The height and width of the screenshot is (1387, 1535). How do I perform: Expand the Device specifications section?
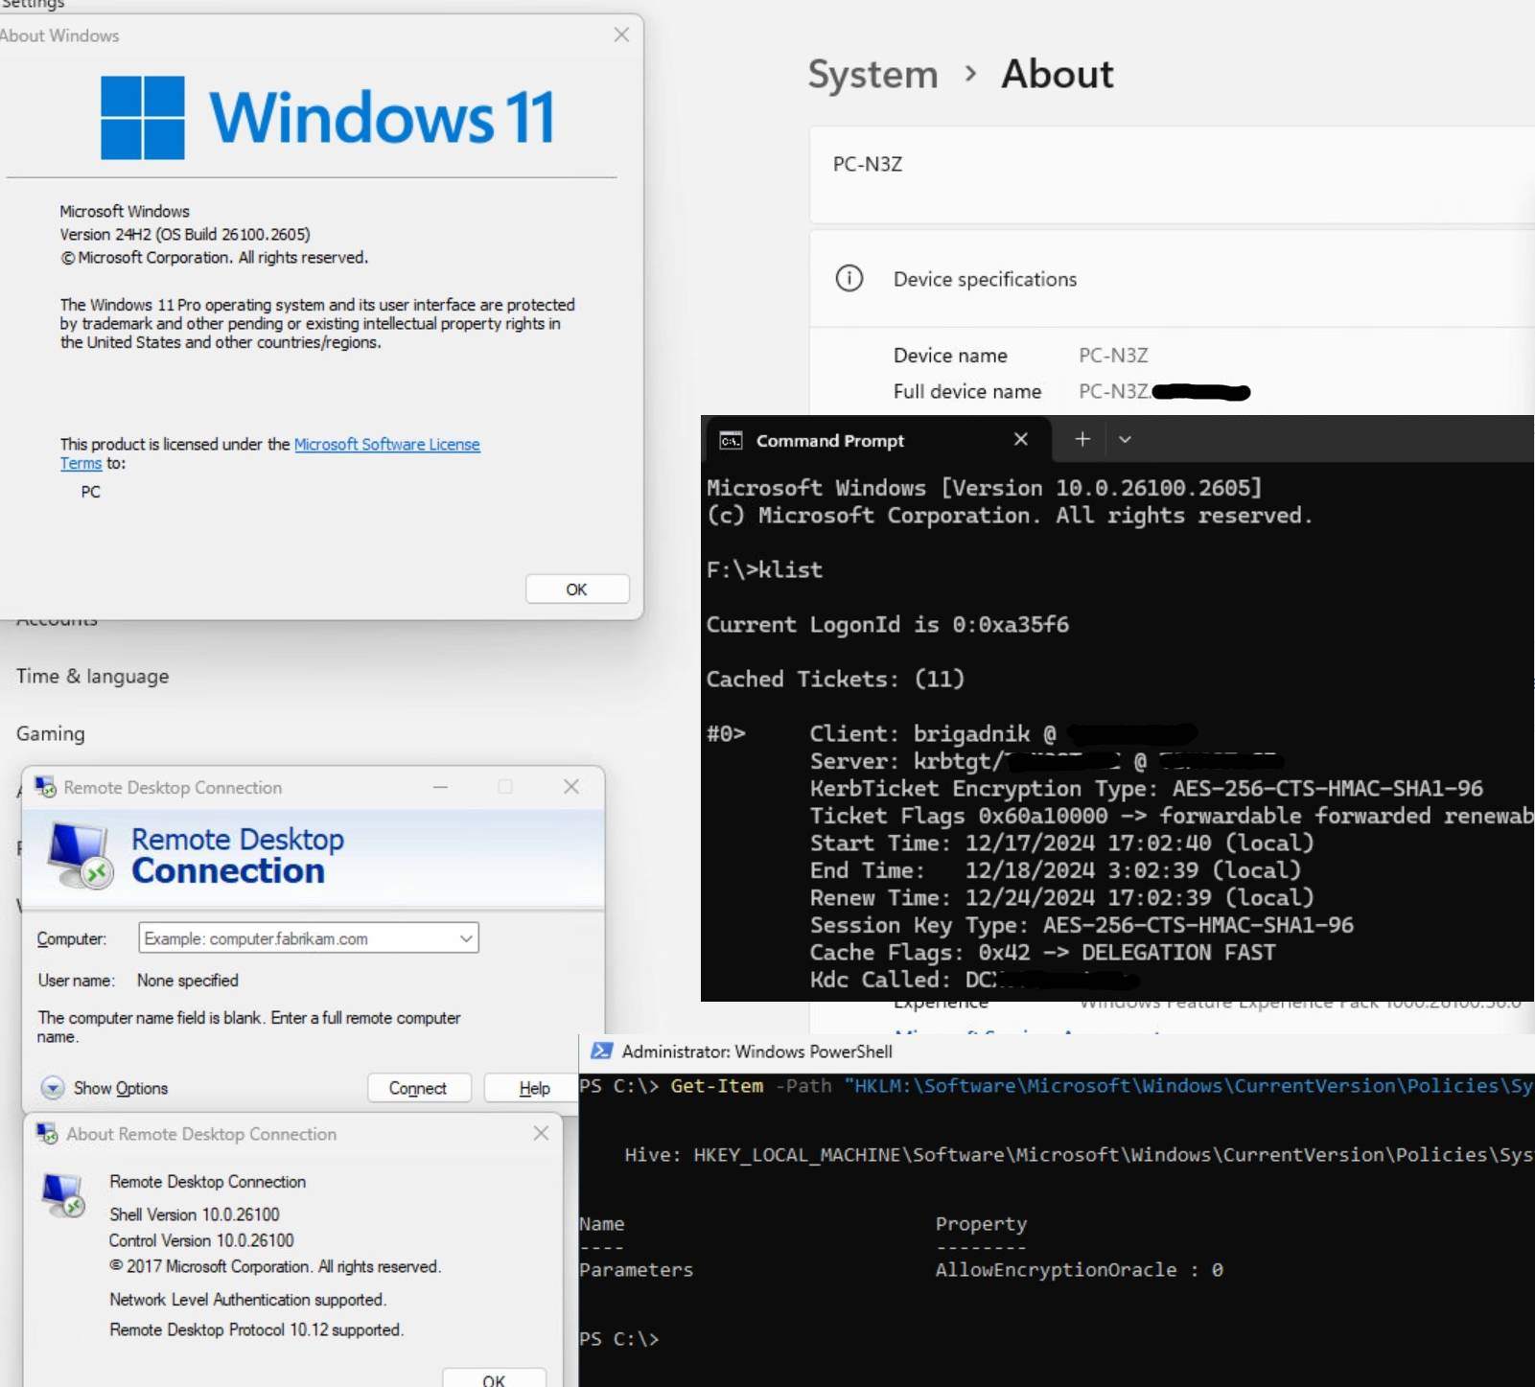point(1172,279)
